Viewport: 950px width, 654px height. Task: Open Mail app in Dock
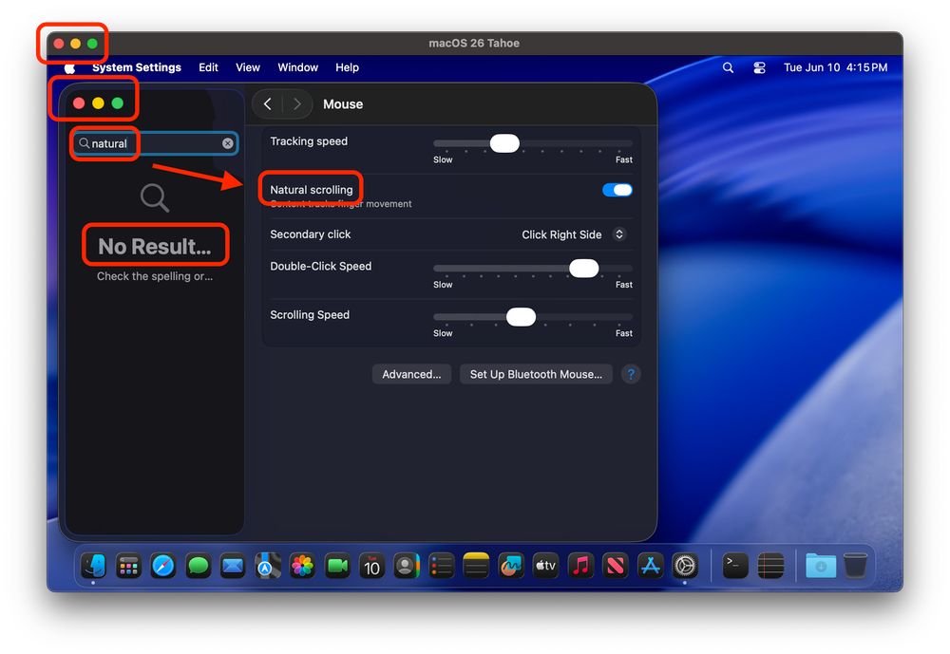tap(233, 566)
